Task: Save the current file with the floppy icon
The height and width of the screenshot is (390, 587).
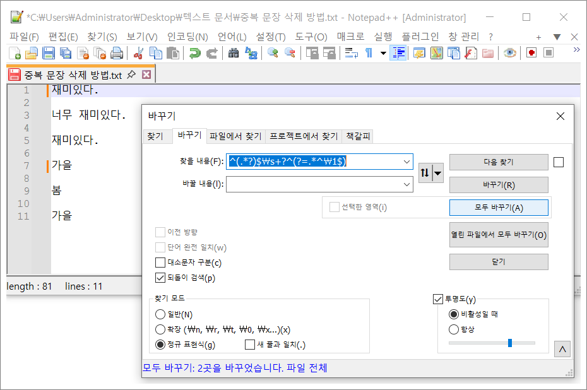Action: click(x=49, y=53)
